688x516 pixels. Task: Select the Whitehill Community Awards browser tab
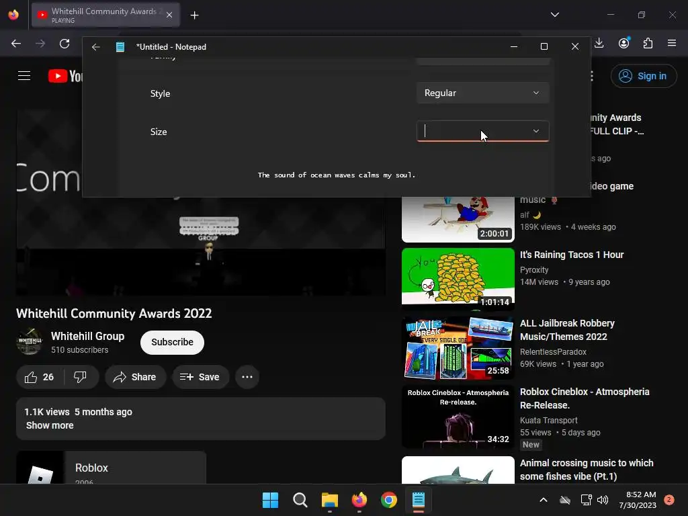[105, 15]
